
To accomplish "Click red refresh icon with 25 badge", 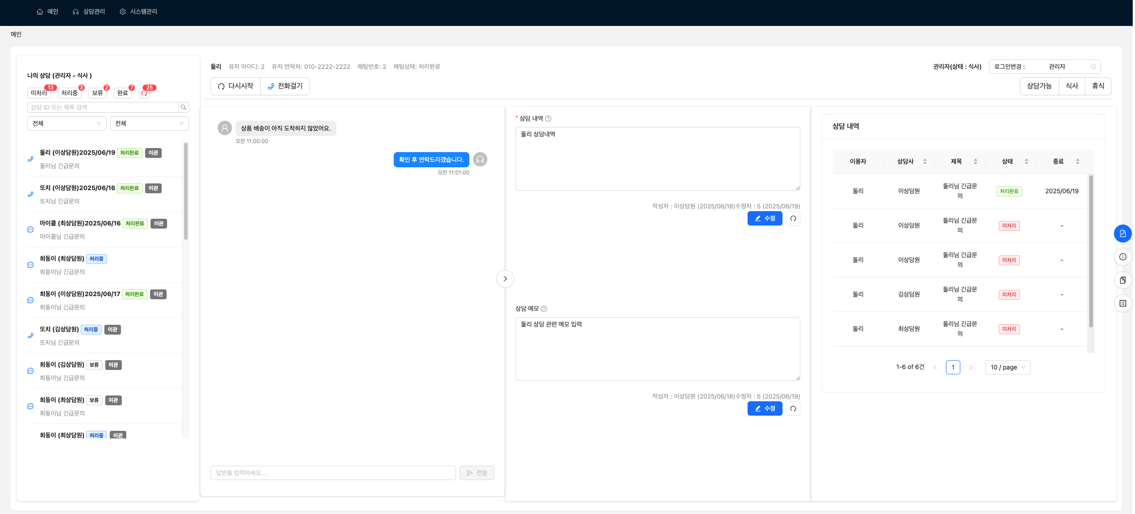I will click(x=144, y=93).
